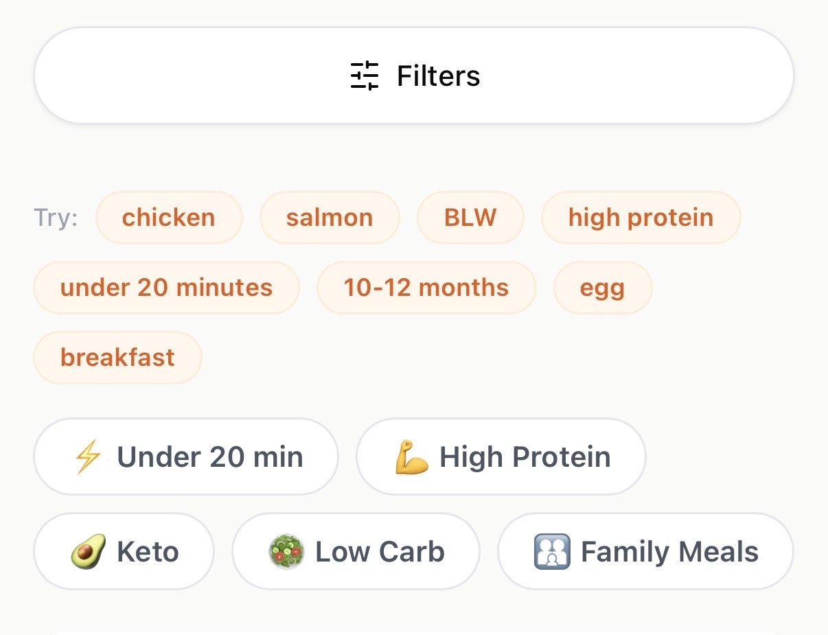Select the 10-12 months age suggestion
Image resolution: width=828 pixels, height=635 pixels.
coord(426,287)
